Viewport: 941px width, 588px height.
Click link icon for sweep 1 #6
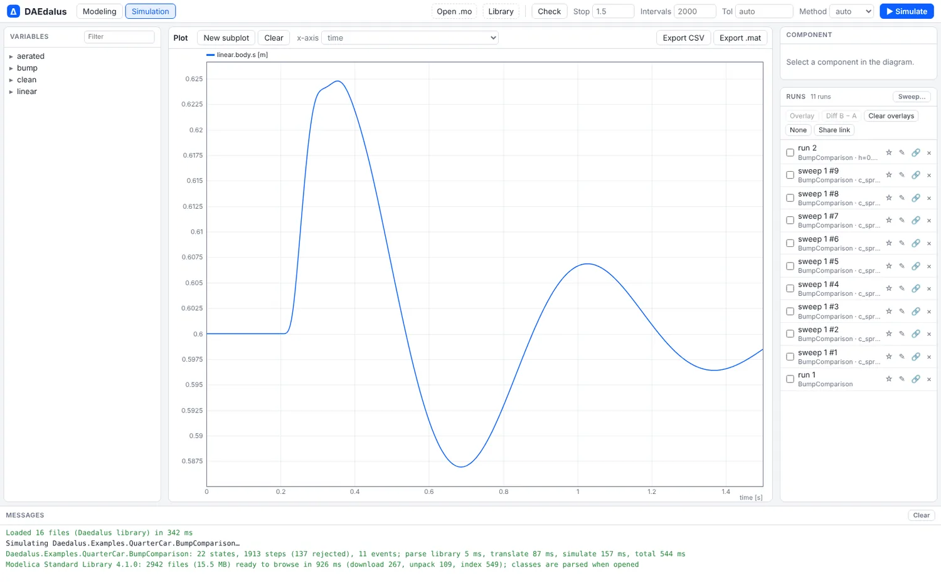916,243
